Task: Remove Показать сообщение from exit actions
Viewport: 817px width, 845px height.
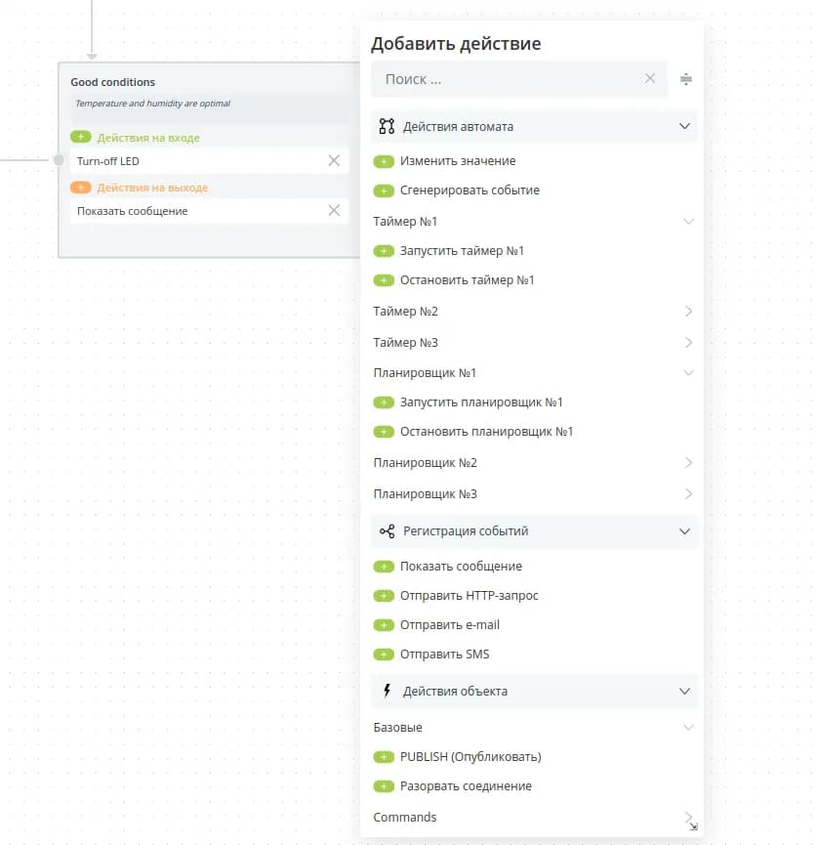Action: 334,210
